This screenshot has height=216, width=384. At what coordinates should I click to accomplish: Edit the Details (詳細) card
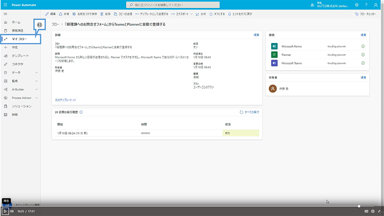tap(257, 35)
